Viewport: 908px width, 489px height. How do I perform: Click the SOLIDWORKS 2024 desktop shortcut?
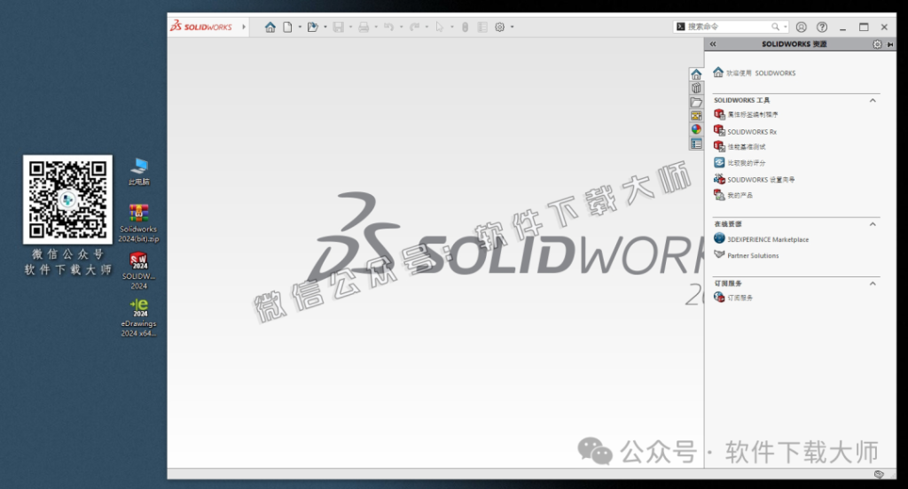[x=138, y=270]
